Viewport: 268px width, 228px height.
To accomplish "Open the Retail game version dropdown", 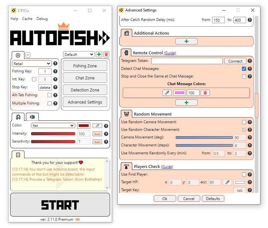I will [x=32, y=64].
